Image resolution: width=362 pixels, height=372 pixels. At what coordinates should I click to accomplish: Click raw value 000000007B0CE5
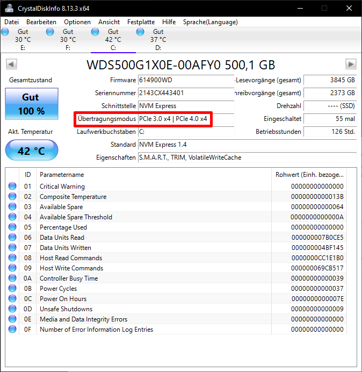point(317,238)
